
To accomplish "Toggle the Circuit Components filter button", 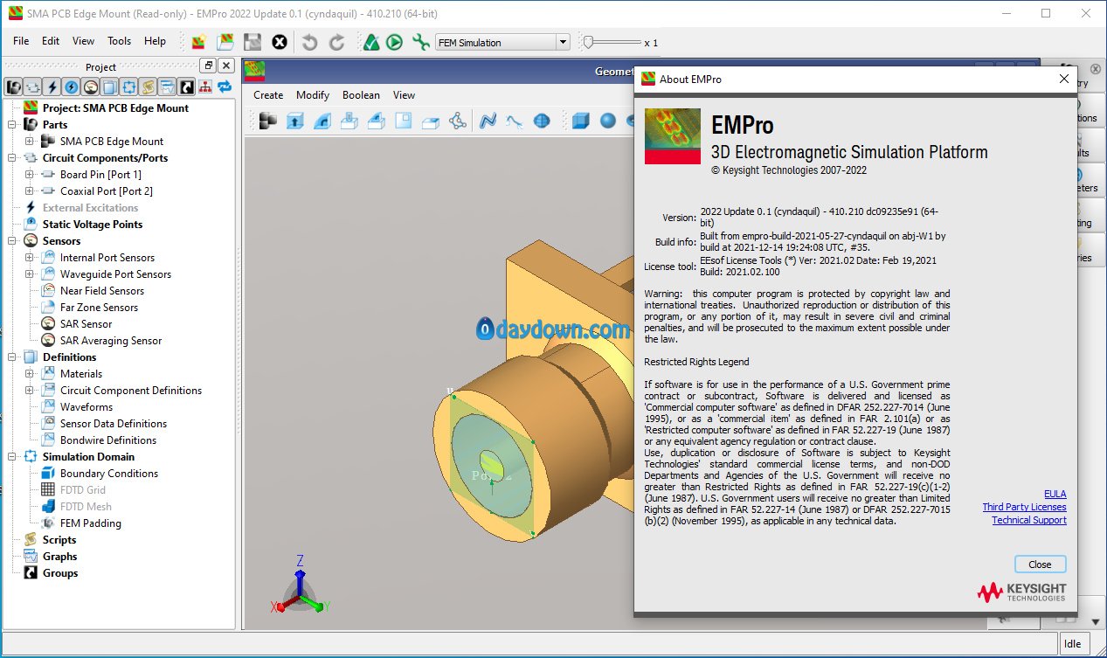I will tap(33, 87).
